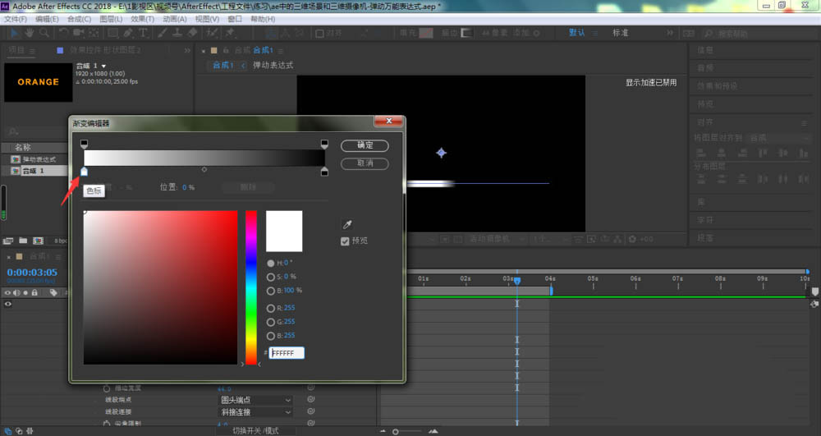Open the 动画(A) menu
Viewport: 821px width, 436px height.
point(173,19)
